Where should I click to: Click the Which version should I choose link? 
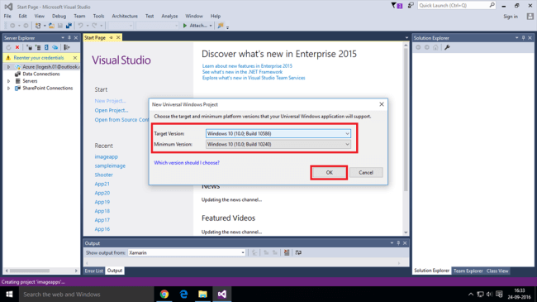[187, 163]
